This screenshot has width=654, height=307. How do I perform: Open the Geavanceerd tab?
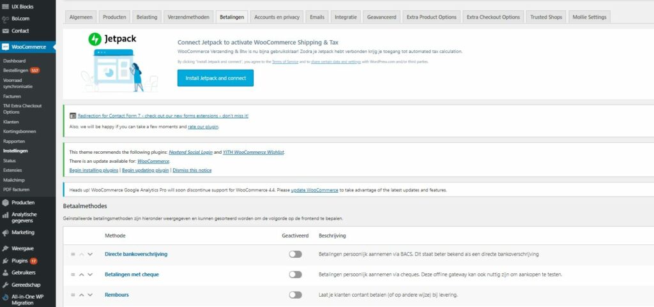tap(382, 17)
